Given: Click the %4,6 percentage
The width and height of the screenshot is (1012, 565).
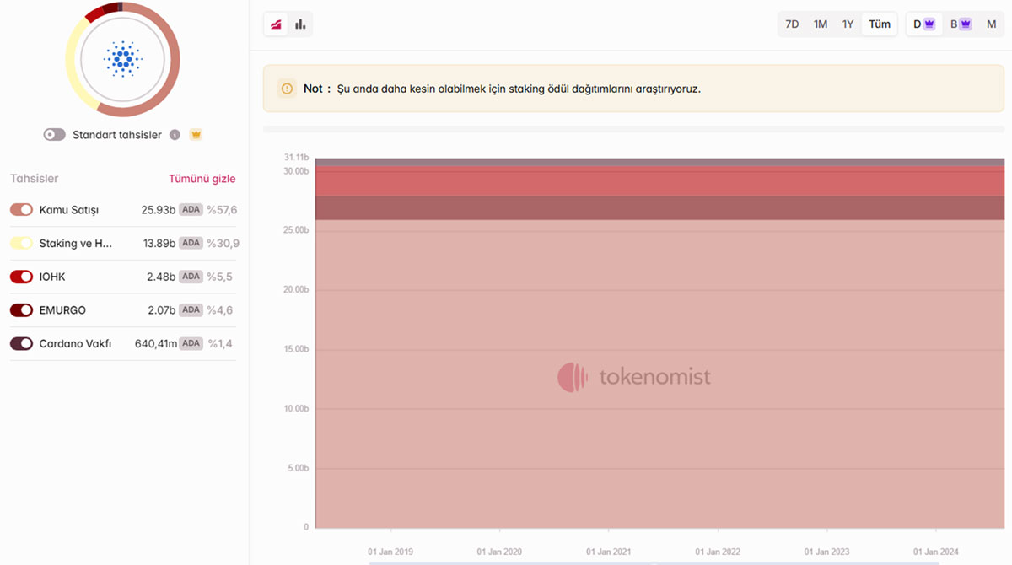Looking at the screenshot, I should [x=219, y=310].
